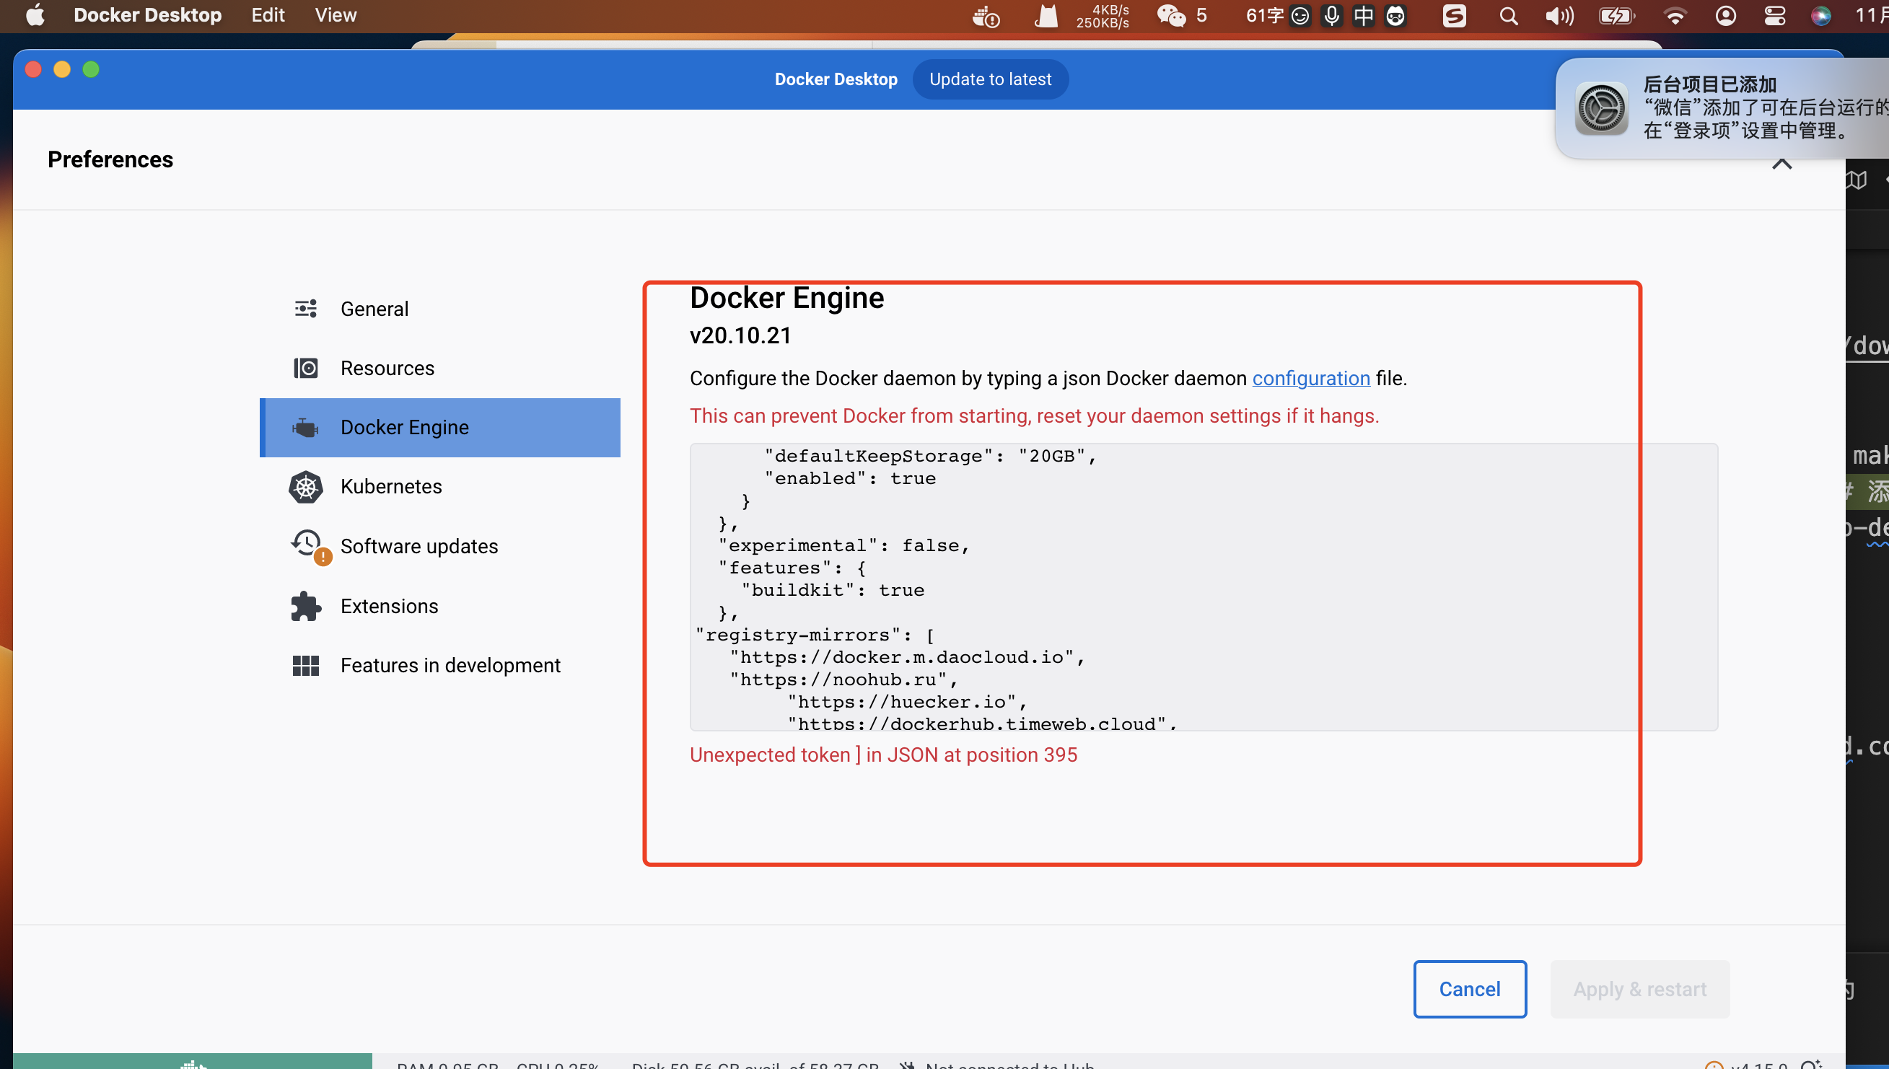Click the Features in development grid icon
This screenshot has height=1069, width=1889.
tap(305, 666)
